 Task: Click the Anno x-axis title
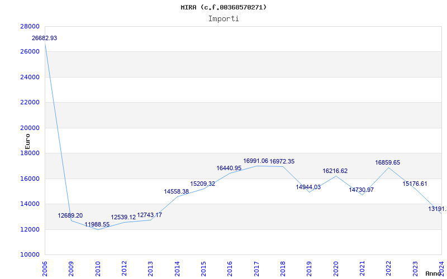pos(434,273)
